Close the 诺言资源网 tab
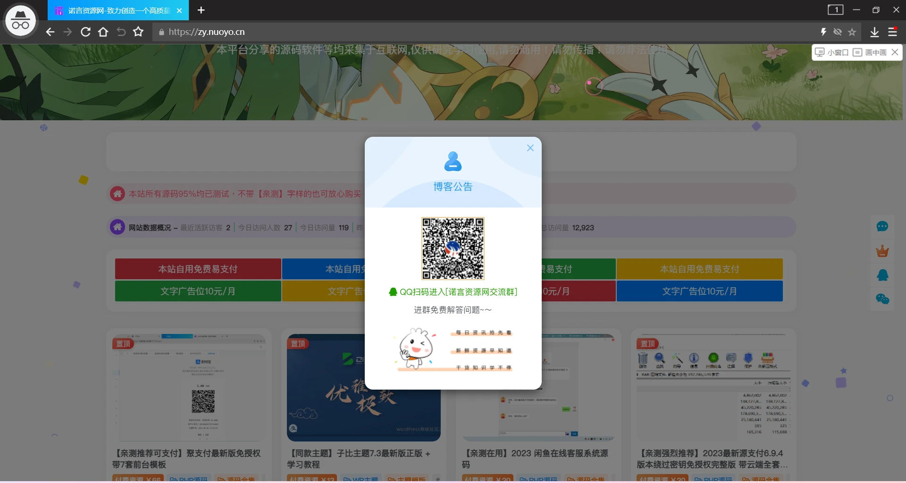Viewport: 906px width, 483px height. coord(179,10)
